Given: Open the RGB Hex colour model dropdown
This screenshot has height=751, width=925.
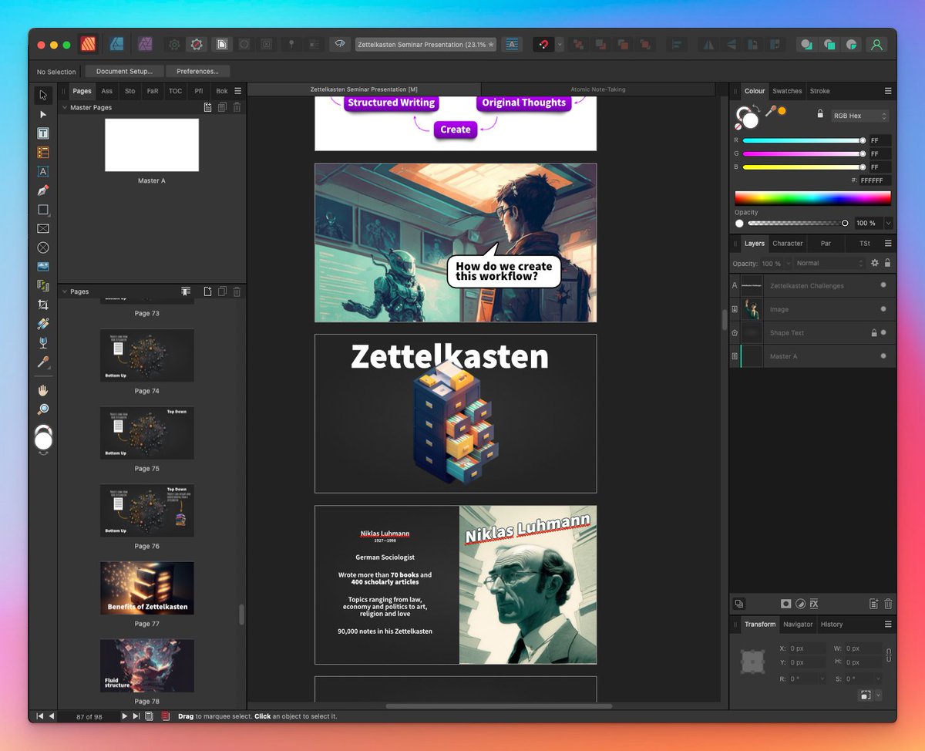Looking at the screenshot, I should point(859,116).
